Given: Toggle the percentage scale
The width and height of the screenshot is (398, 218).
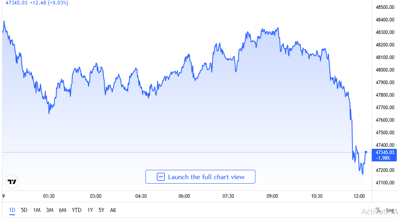Looking at the screenshot, I should coord(378,210).
